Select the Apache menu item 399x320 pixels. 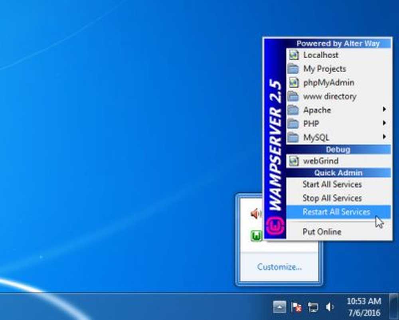pos(338,110)
